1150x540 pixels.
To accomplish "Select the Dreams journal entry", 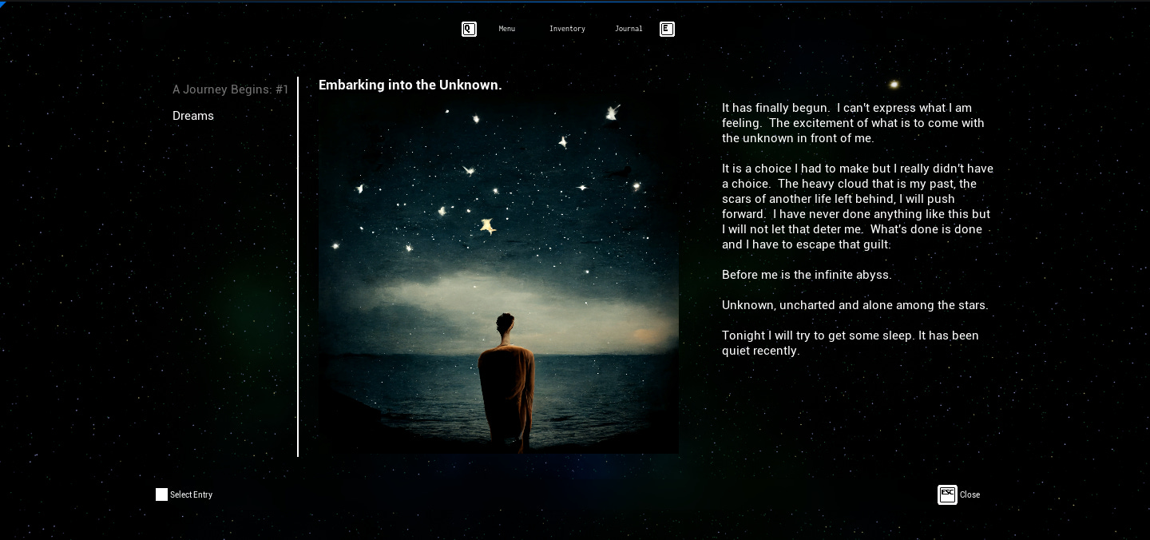I will 193,116.
